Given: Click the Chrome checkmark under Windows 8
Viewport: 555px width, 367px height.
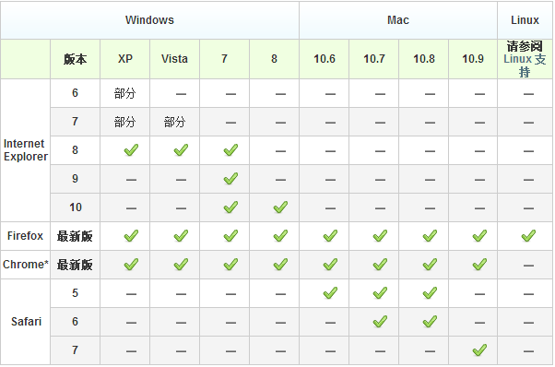Looking at the screenshot, I should click(280, 265).
